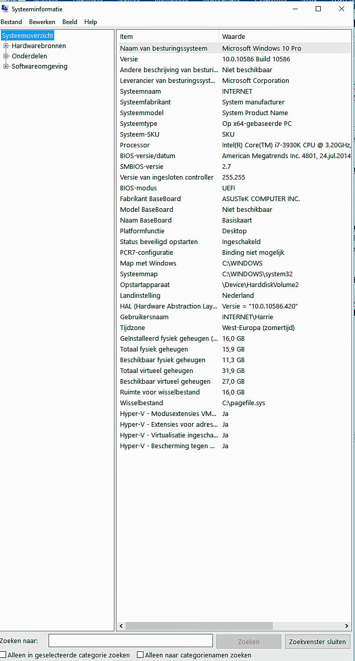Select the Beschikbaar fysiek geheugen row
This screenshot has width=355, height=661.
pyautogui.click(x=235, y=360)
